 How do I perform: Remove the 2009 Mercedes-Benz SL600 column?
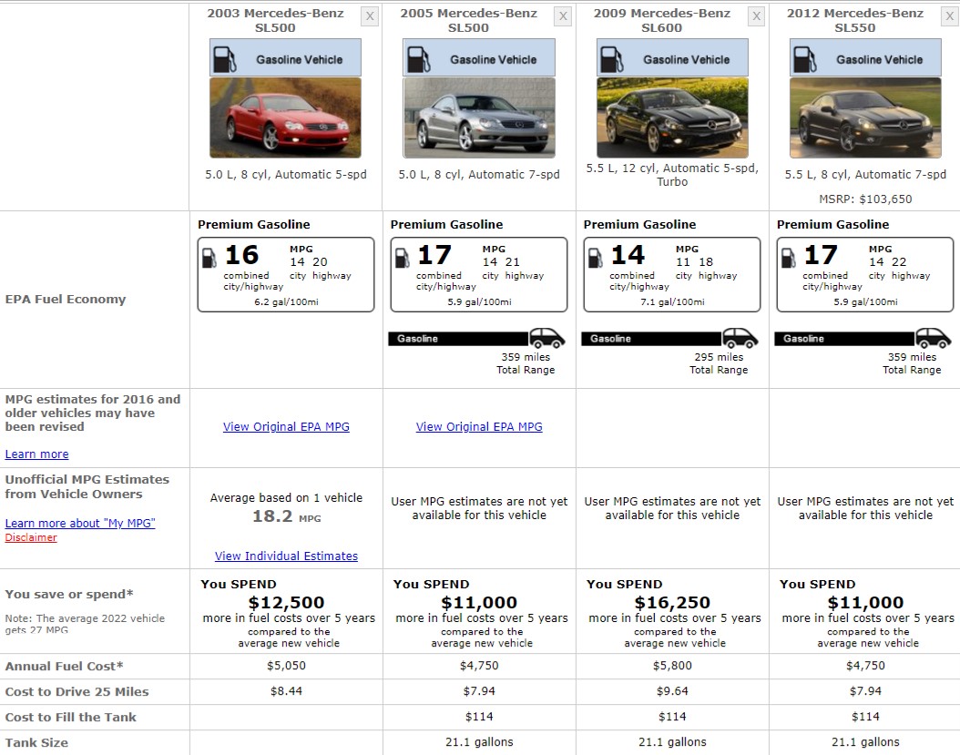(757, 16)
